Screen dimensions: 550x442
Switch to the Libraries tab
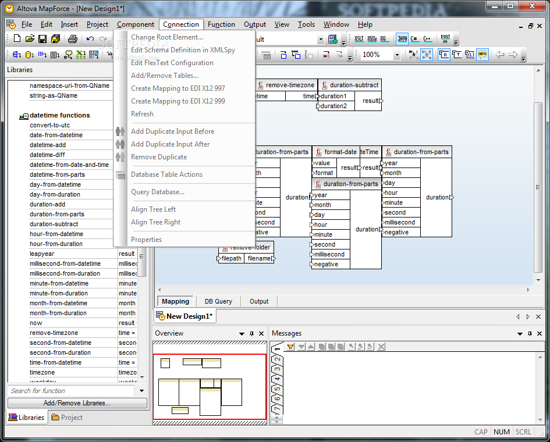27,418
